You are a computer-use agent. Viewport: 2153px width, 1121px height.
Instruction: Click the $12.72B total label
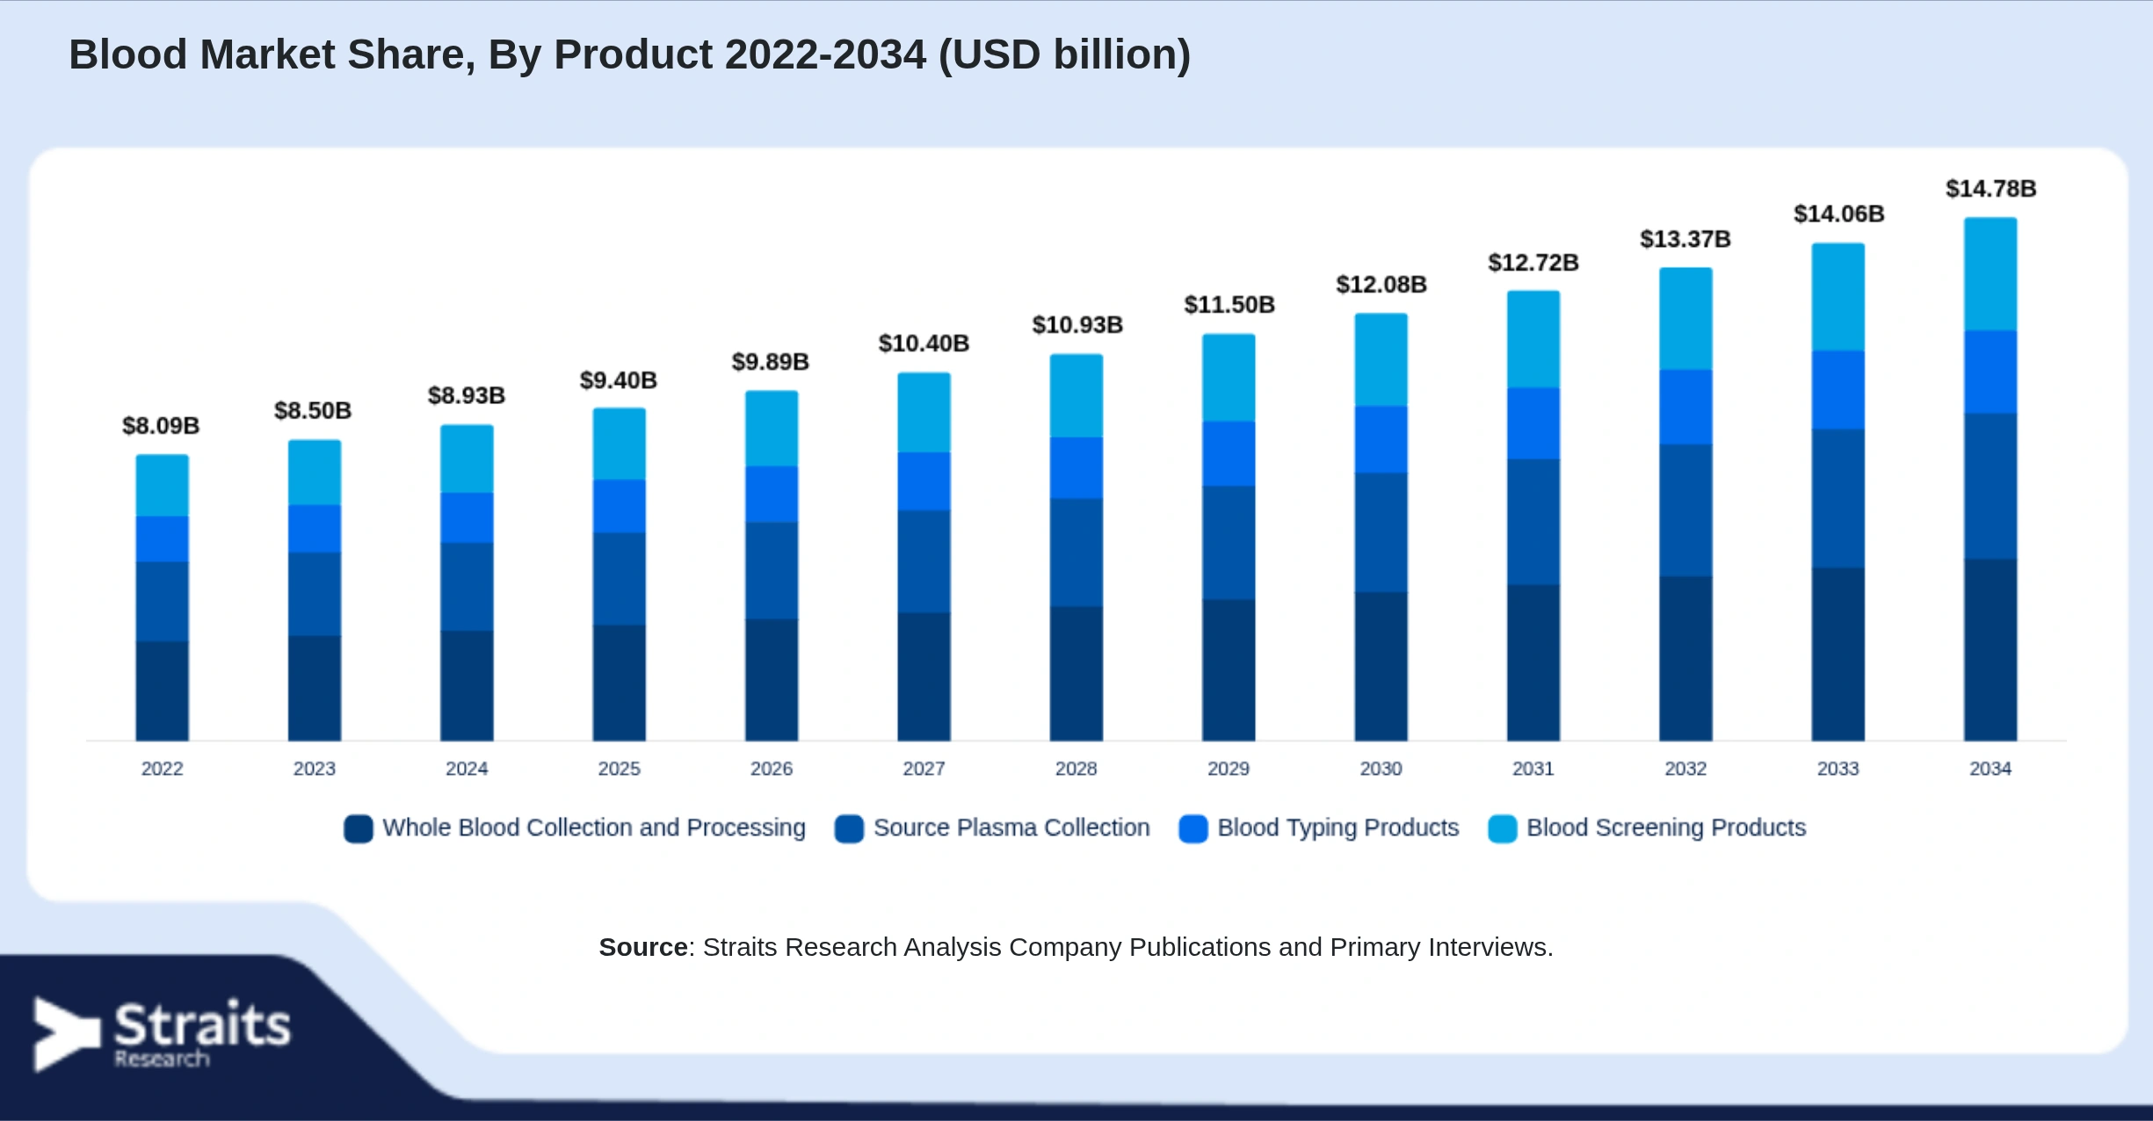point(1533,263)
